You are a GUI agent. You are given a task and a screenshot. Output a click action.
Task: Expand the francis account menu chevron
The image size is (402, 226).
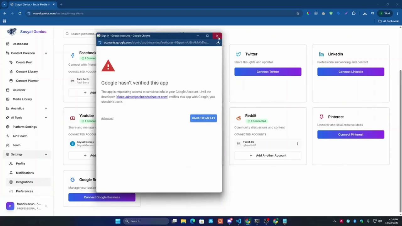click(46, 206)
